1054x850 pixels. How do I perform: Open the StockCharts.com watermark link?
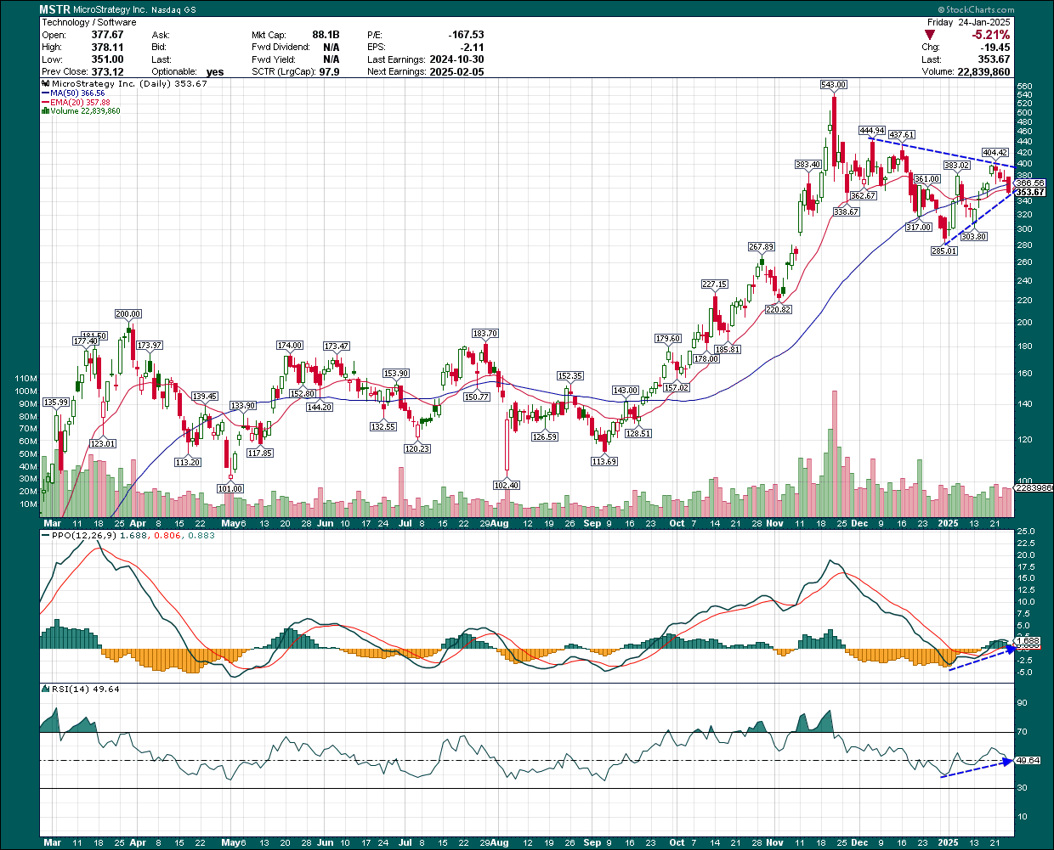1007,8
